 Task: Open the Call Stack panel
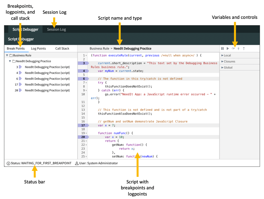point(62,48)
